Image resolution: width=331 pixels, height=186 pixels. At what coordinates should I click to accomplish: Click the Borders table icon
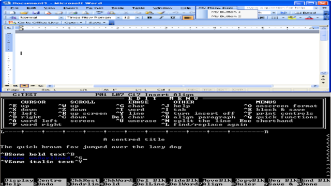tap(275, 18)
